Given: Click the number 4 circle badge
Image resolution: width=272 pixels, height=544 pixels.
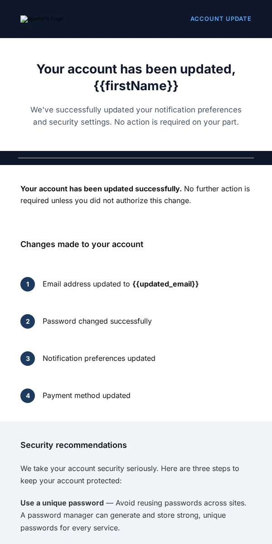Looking at the screenshot, I should point(28,396).
